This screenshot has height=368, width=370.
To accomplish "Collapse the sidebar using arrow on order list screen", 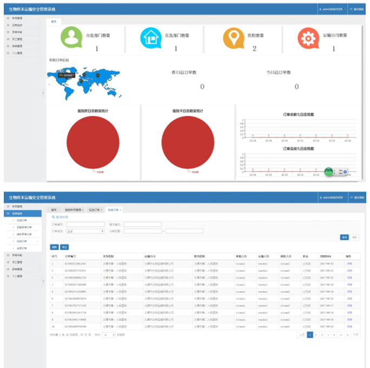I will pyautogui.click(x=43, y=281).
